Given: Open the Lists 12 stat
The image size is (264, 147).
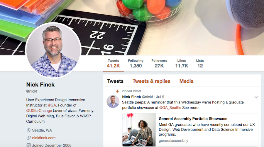Looking at the screenshot, I should coord(200,64).
